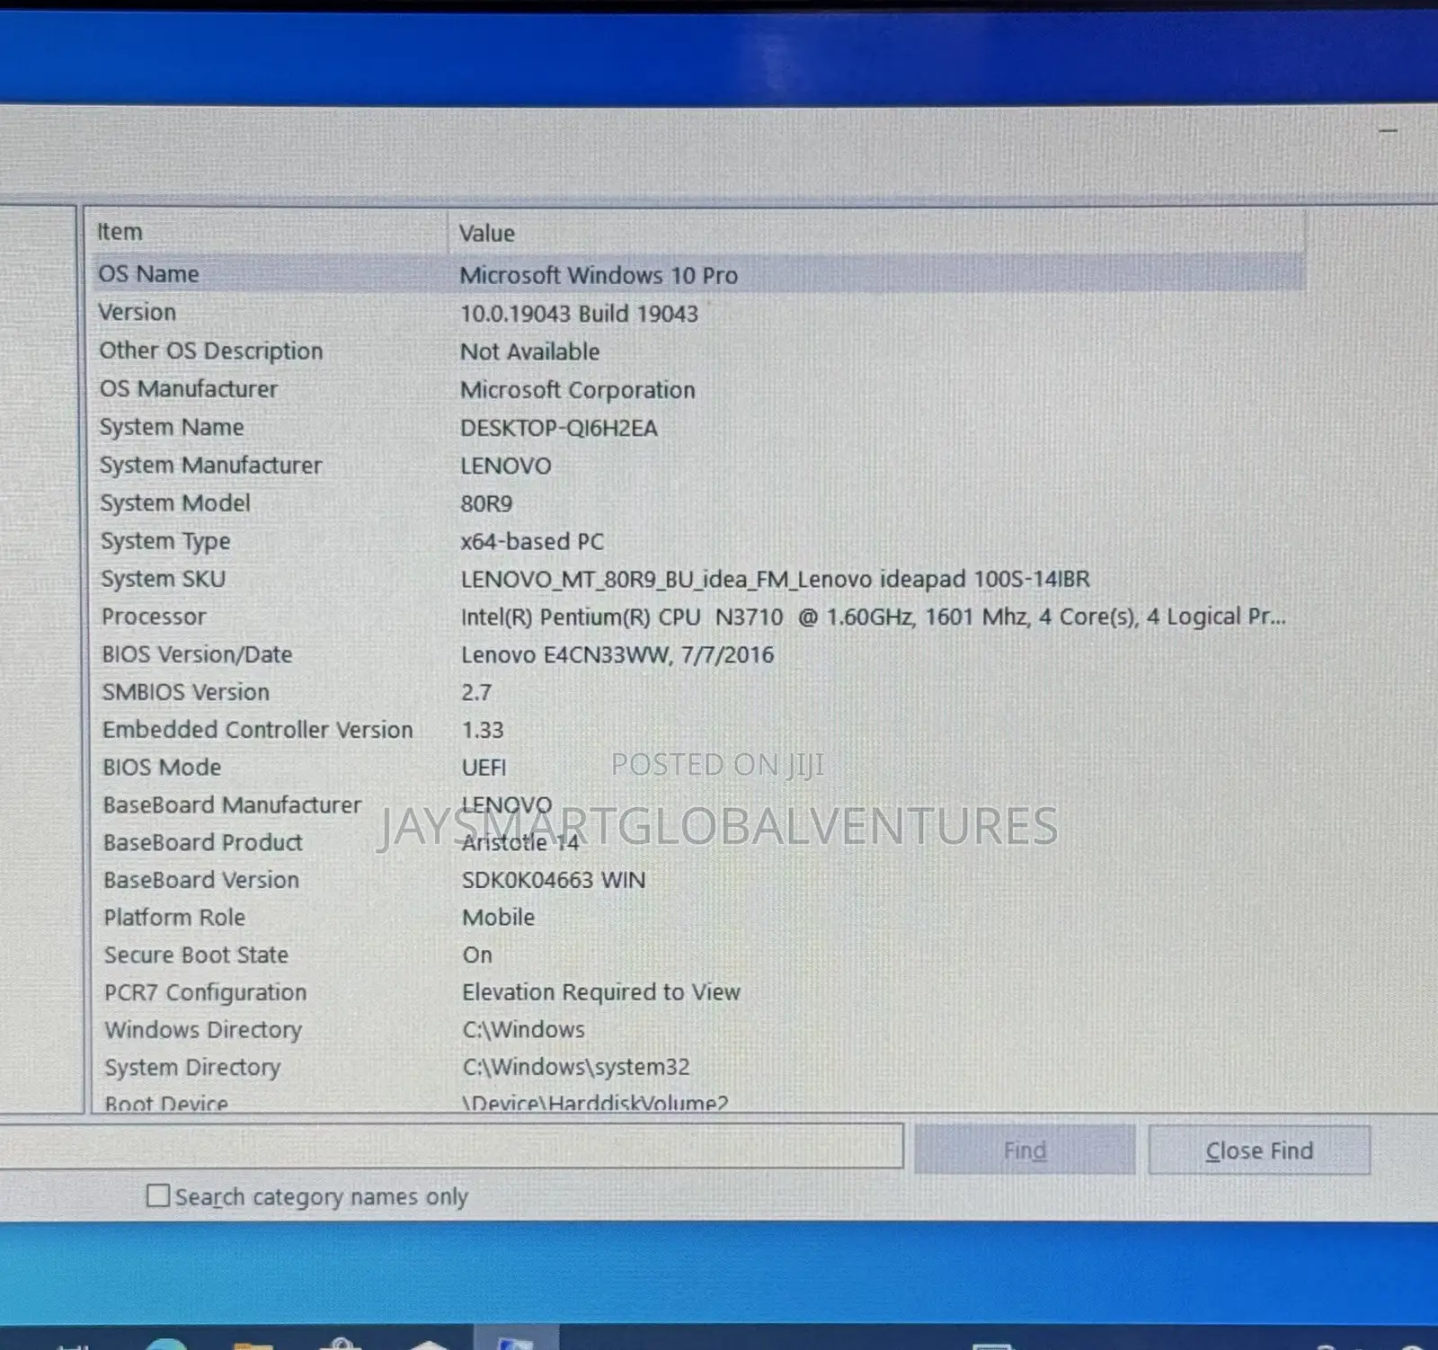Select the row with 'C:\Windows\system32'

[x=698, y=1067]
